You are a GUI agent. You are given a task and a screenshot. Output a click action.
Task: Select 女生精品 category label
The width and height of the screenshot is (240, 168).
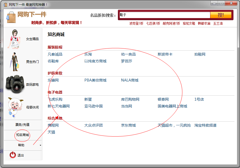pyautogui.click(x=32, y=39)
